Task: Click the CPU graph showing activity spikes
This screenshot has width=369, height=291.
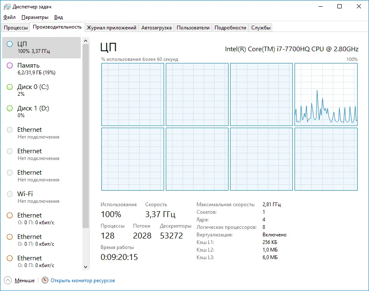Action: [326, 94]
